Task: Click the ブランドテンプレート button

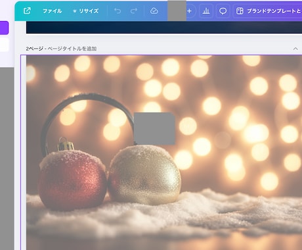Action: click(268, 11)
